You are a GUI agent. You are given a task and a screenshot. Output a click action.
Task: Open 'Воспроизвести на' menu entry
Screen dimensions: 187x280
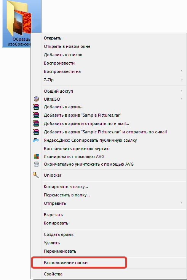point(109,71)
